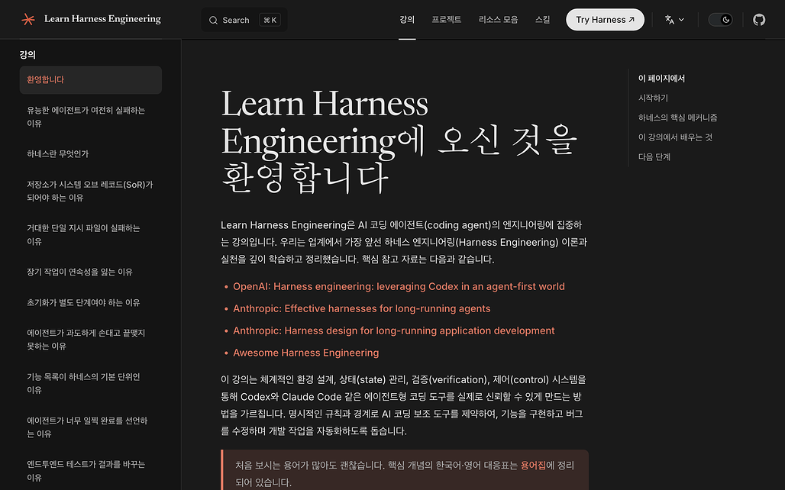Open the 프로젝트 navigation tab
The height and width of the screenshot is (490, 785).
[x=447, y=20]
